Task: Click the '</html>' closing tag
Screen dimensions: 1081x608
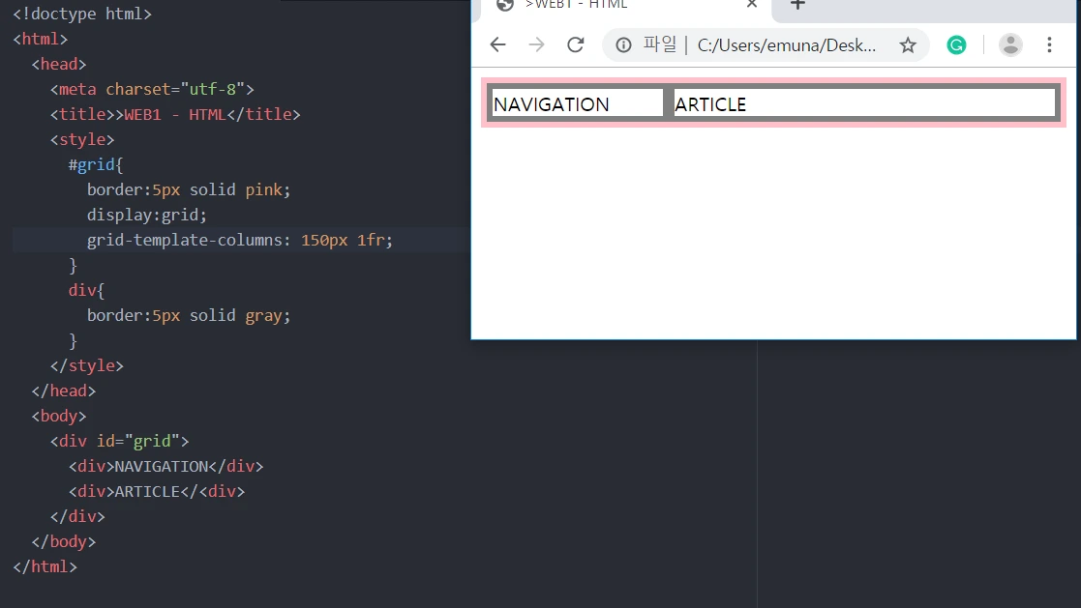Action: (45, 566)
